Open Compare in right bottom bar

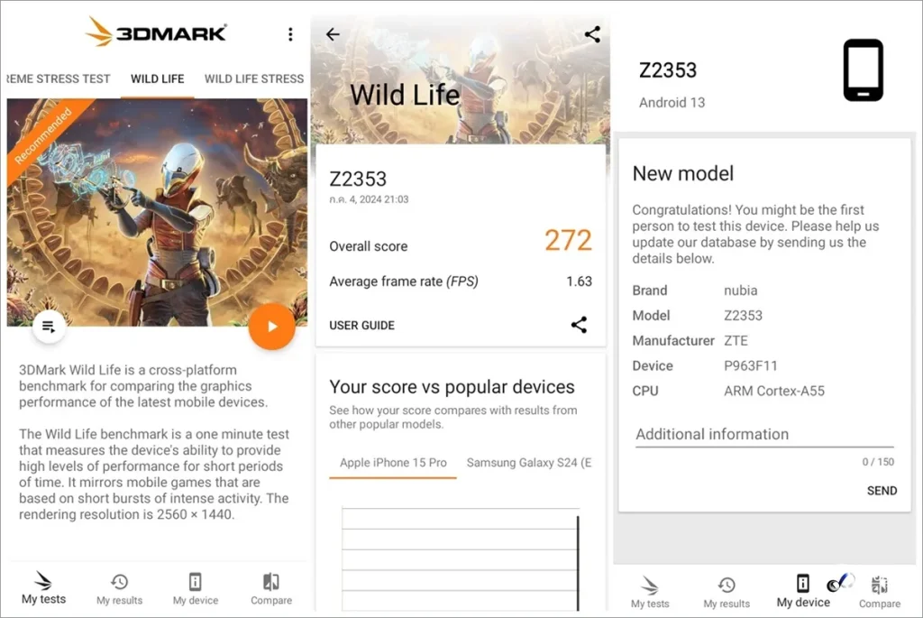click(880, 592)
